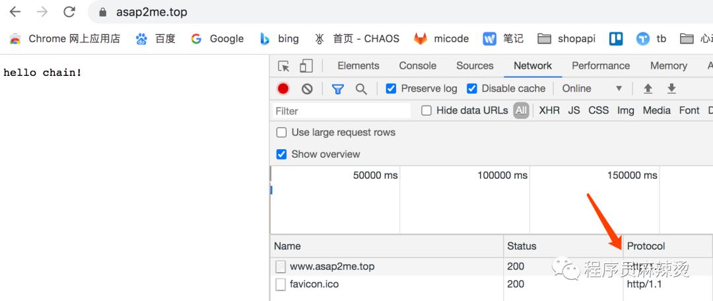Click the 200 status of favicon.ico
The image size is (713, 301).
[516, 284]
